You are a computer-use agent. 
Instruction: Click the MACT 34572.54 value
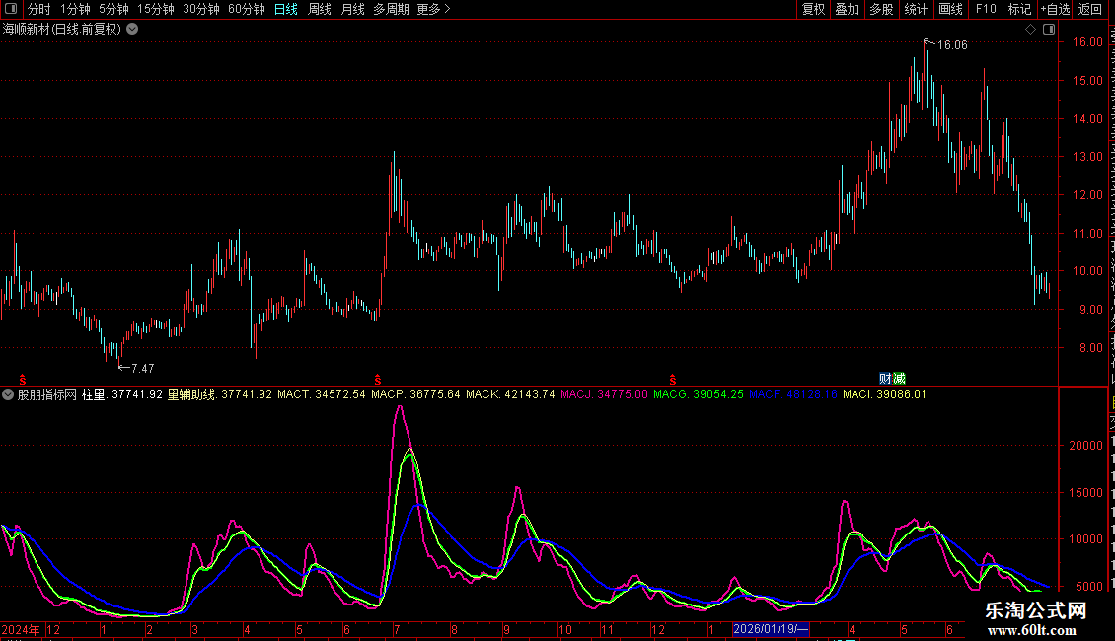(x=322, y=394)
